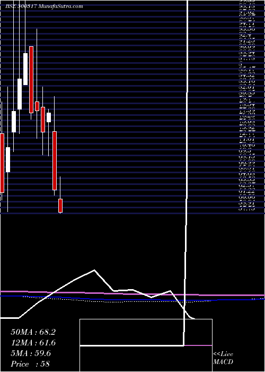
Task: Click the BSE 500817 MunafaSutra.com title
Action: click(x=44, y=6)
